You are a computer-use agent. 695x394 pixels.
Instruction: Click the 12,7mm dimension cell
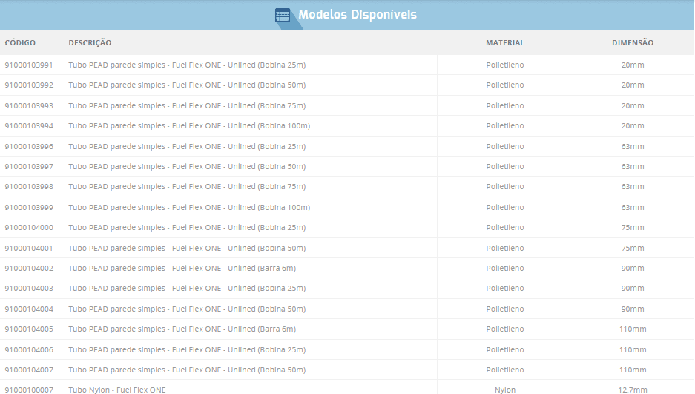(x=632, y=390)
